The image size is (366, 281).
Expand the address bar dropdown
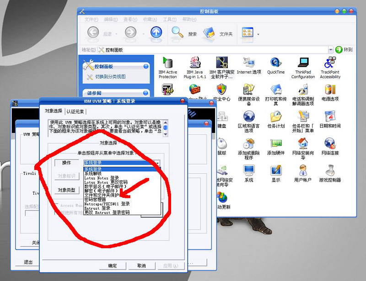tap(330, 50)
